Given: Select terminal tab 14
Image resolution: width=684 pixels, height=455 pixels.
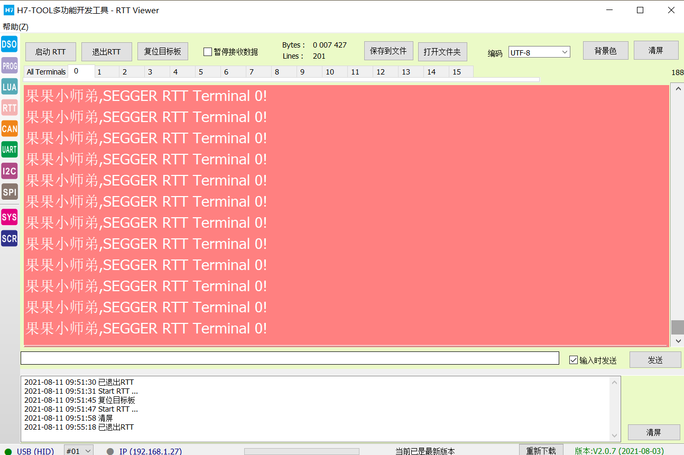Looking at the screenshot, I should coord(437,72).
